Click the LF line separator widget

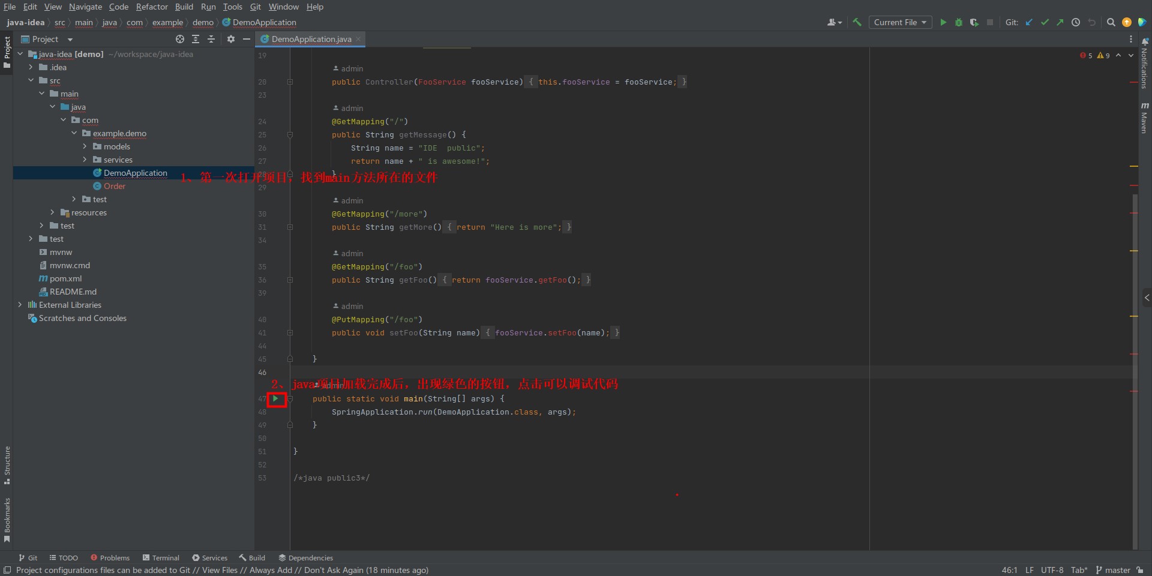point(1030,570)
